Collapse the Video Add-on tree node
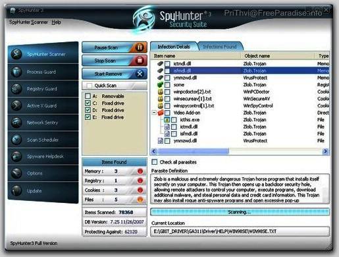Image resolution: width=339 pixels, height=257 pixels. coord(154,113)
